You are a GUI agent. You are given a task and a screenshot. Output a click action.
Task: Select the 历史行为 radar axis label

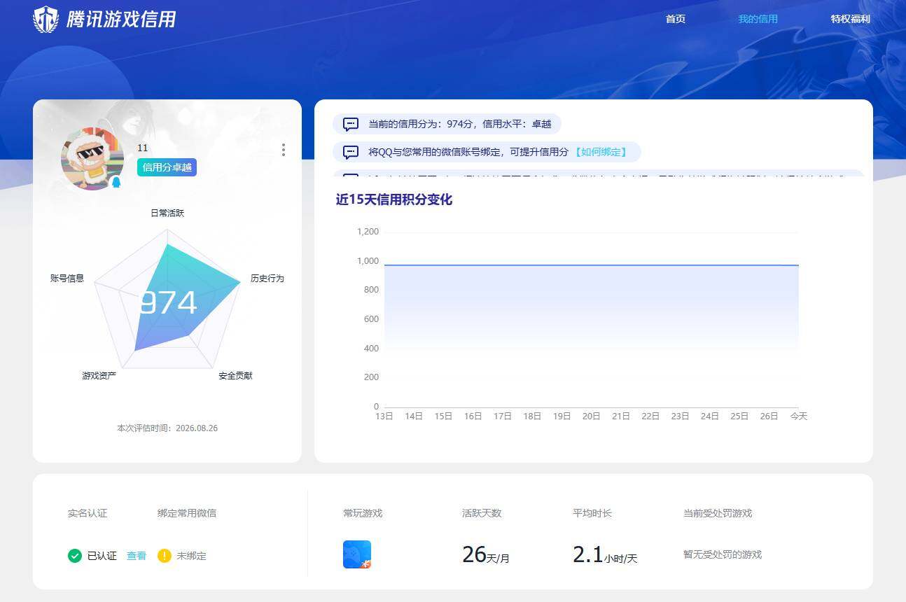(x=267, y=278)
